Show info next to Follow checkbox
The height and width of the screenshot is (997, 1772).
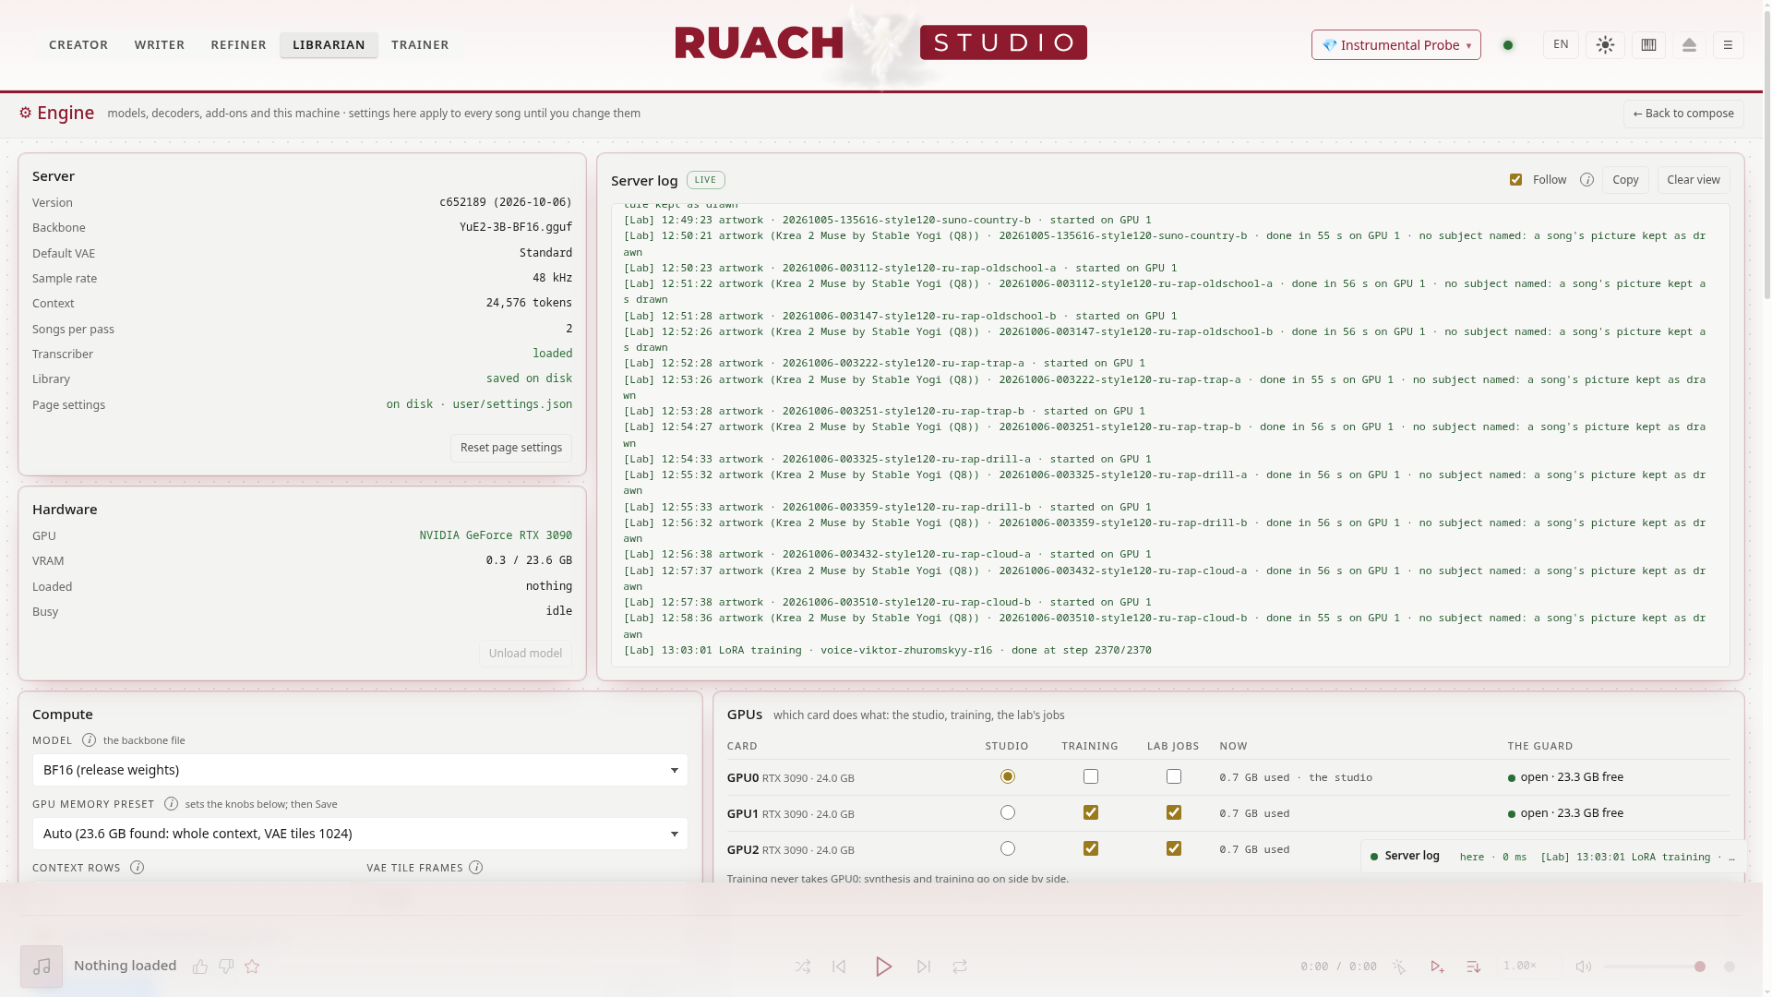click(1586, 180)
